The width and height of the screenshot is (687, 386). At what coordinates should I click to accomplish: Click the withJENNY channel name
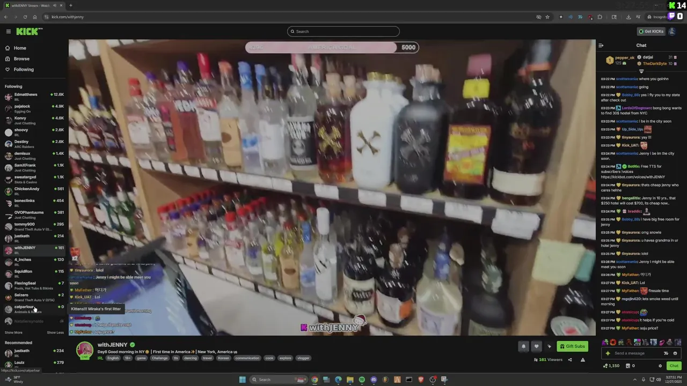pyautogui.click(x=112, y=345)
